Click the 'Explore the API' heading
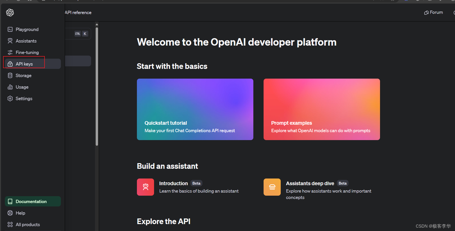 164,222
